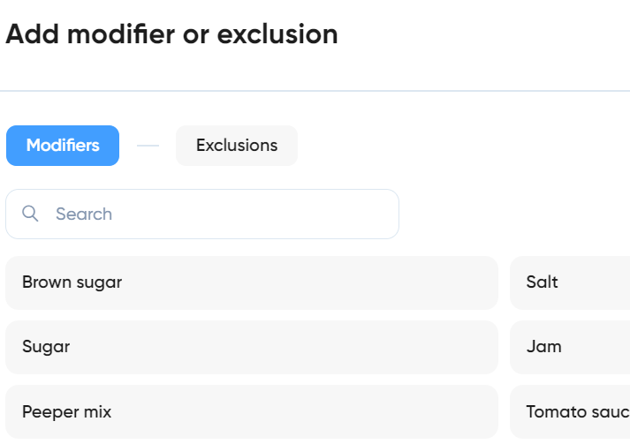Open the Exclusions list
Image resolution: width=630 pixels, height=444 pixels.
click(x=237, y=146)
